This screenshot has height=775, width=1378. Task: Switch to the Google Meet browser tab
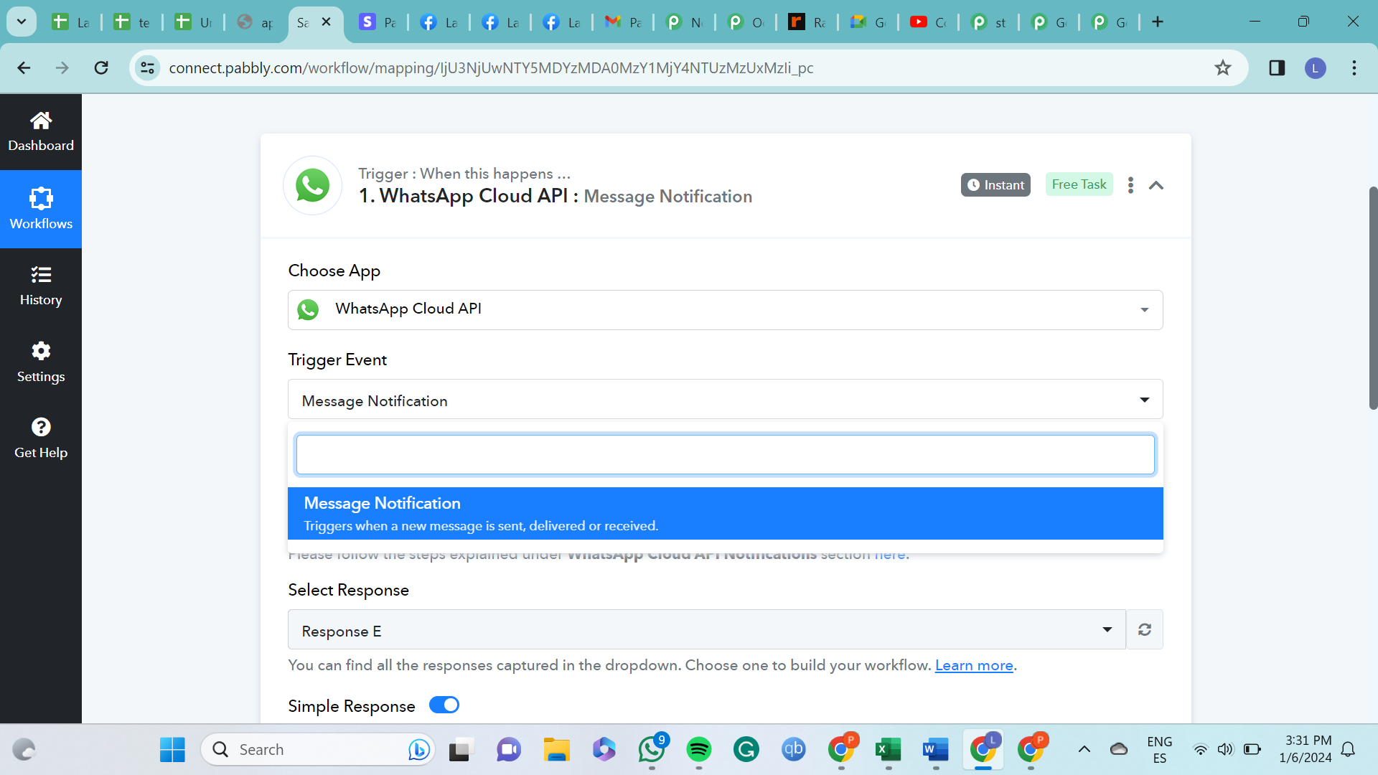pyautogui.click(x=868, y=22)
